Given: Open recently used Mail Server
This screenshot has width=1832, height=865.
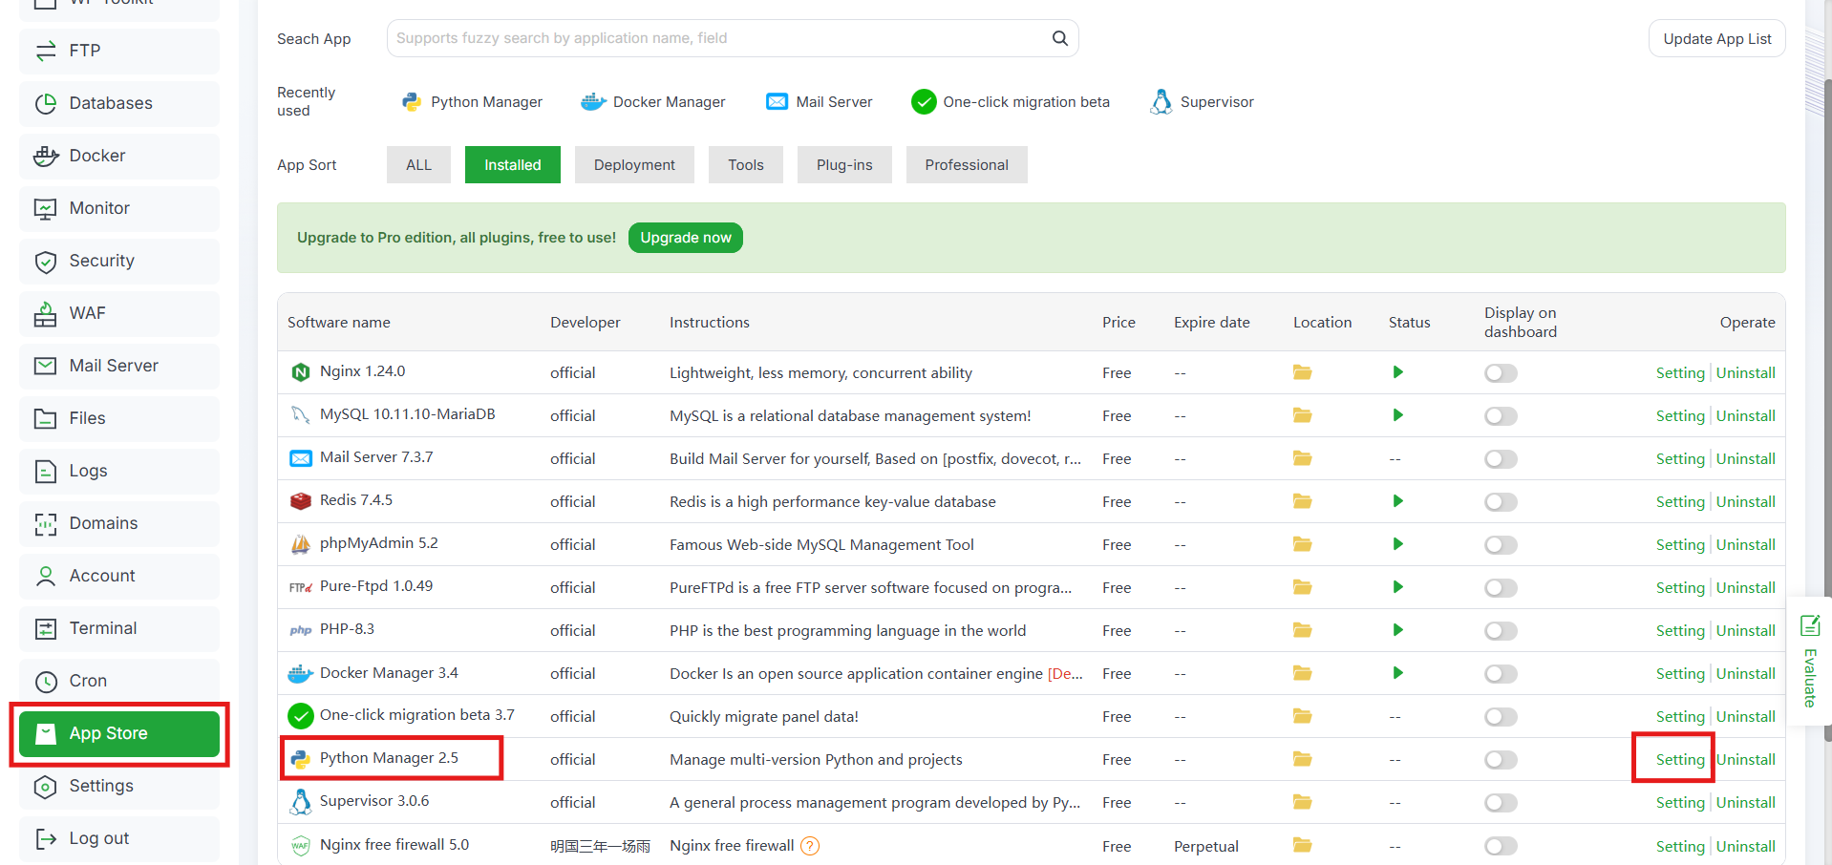Looking at the screenshot, I should tap(820, 102).
